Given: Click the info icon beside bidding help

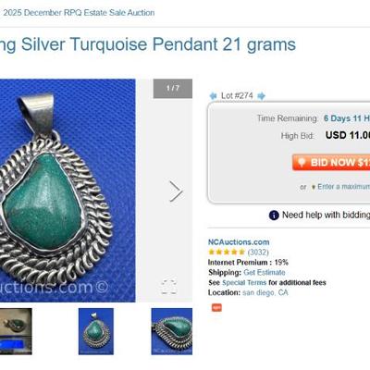Looking at the screenshot, I should click(274, 215).
